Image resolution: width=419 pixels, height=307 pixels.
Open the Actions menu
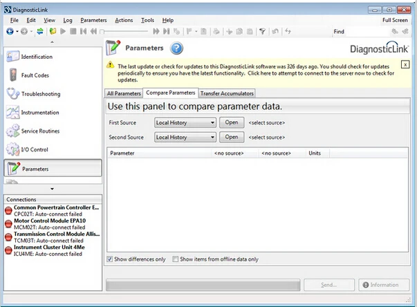pyautogui.click(x=124, y=20)
